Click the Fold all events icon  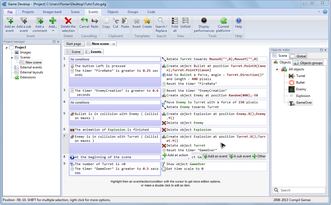pyautogui.click(x=175, y=21)
